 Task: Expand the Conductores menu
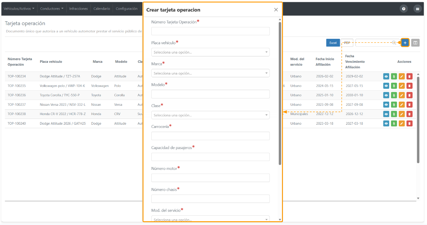click(x=52, y=9)
